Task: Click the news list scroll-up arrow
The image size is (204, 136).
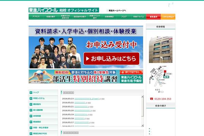Action: pos(142,97)
